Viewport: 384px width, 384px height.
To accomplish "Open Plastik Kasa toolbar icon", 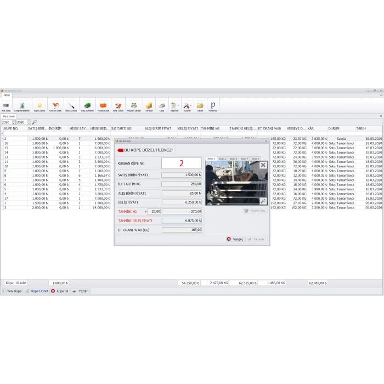I will (x=103, y=105).
